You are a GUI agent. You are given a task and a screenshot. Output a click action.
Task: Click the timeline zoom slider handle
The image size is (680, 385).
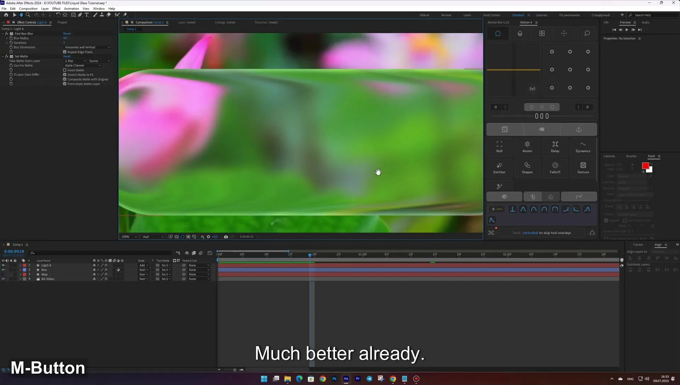click(234, 370)
